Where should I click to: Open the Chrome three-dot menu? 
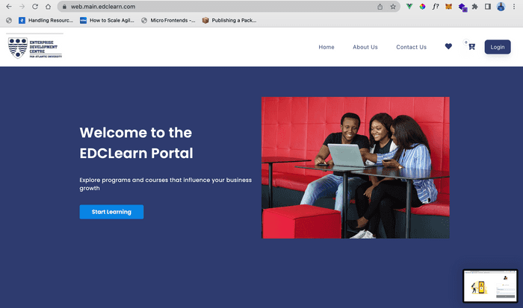pos(514,6)
